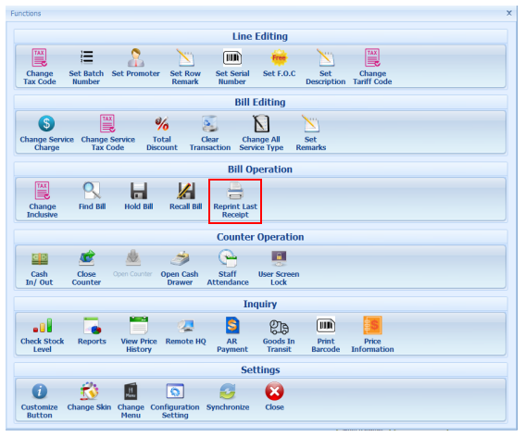Open Find Bill magnifier icon
This screenshot has height=437, width=525.
coord(92,191)
